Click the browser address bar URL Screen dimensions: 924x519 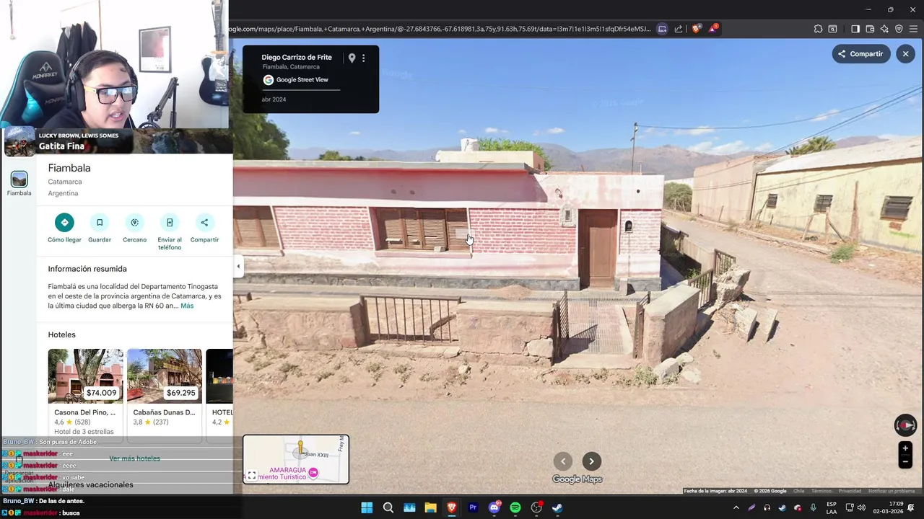[x=440, y=29]
